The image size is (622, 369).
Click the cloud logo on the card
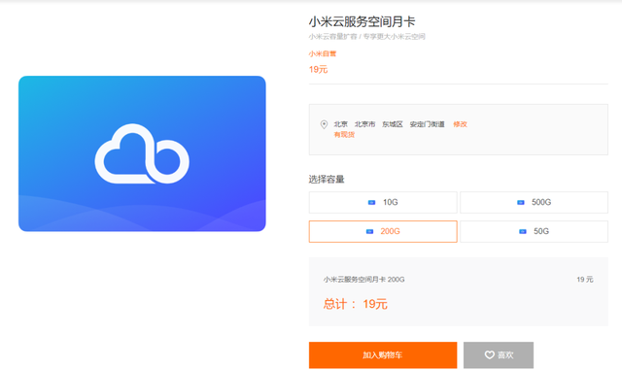point(142,153)
